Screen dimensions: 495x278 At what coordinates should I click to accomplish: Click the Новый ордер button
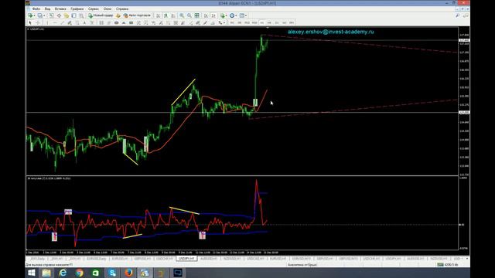101,15
